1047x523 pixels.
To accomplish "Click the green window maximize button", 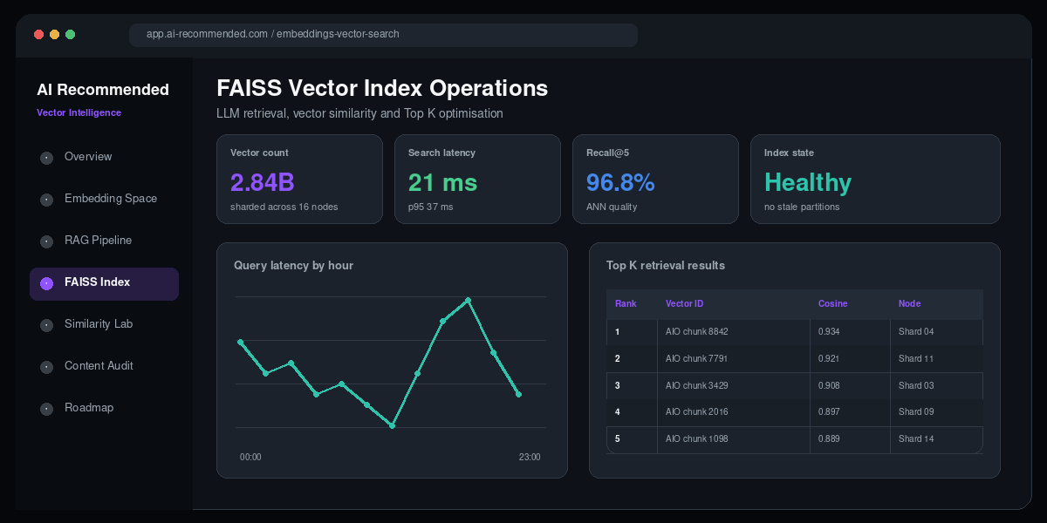I will tap(70, 35).
